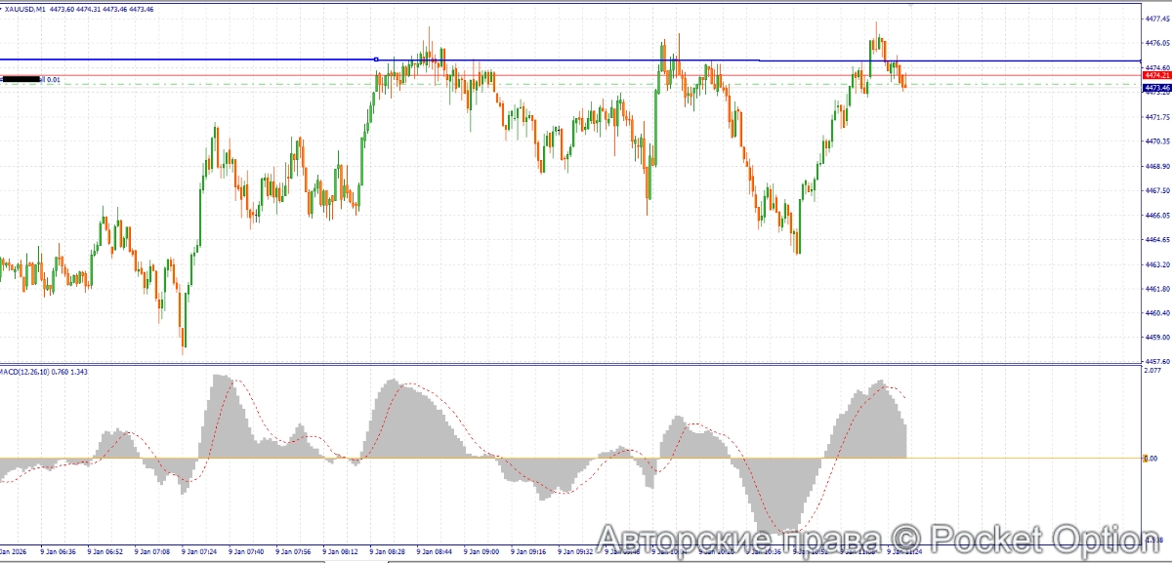Click the dark blue 4473.46 price tag
This screenshot has width=1172, height=563.
(x=1156, y=87)
